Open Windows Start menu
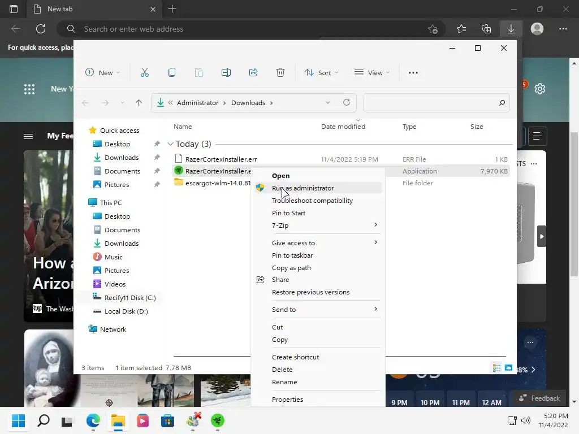This screenshot has height=434, width=579. tap(18, 420)
